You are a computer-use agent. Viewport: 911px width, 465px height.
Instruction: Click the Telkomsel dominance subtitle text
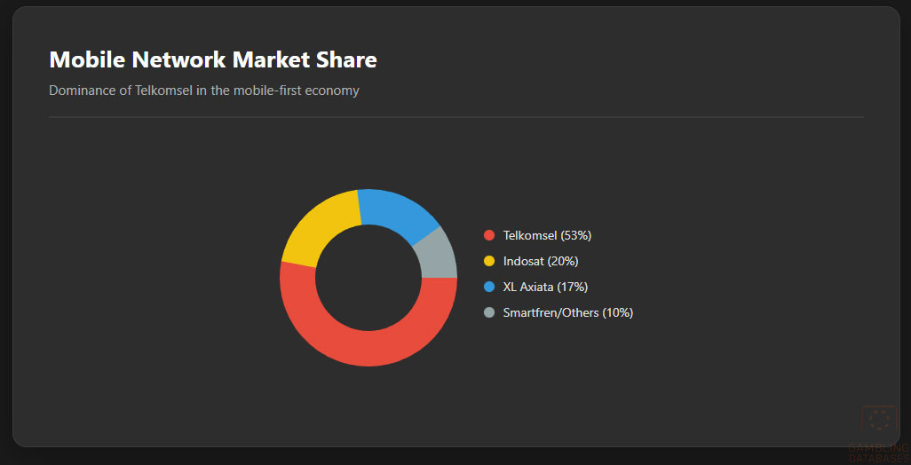pos(204,91)
